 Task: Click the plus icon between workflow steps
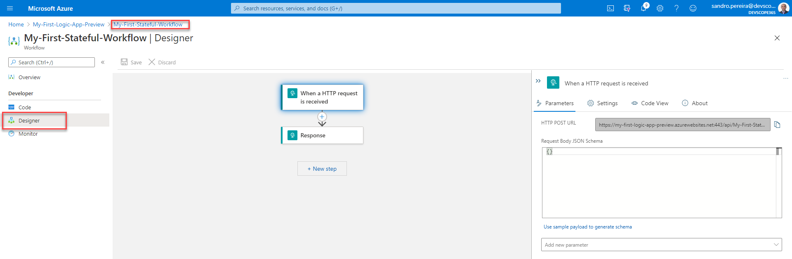pyautogui.click(x=322, y=117)
